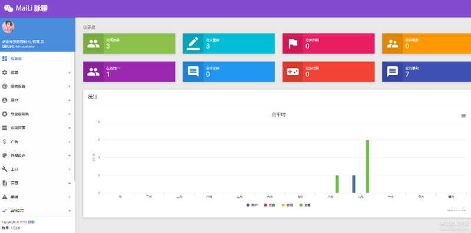This screenshot has height=233, width=471.
Task: Click the game controller icon on red card
Action: (293, 72)
